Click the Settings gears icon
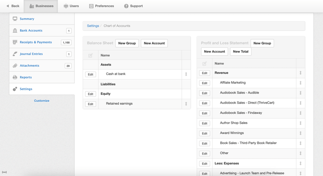The width and height of the screenshot is (323, 176). (x=15, y=89)
